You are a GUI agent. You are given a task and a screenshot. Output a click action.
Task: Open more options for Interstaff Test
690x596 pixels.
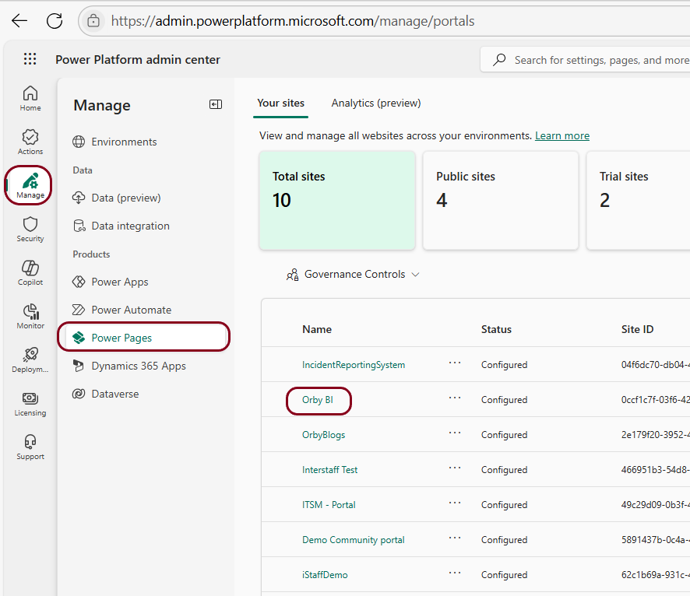coord(455,468)
